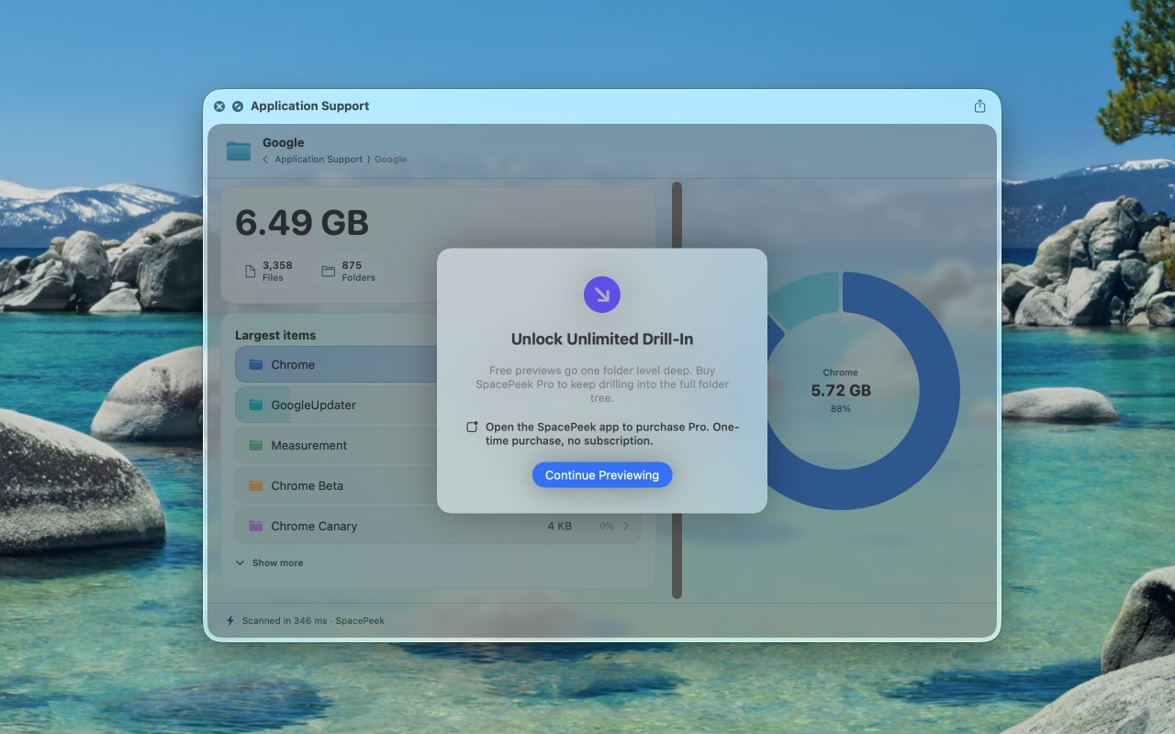1175x734 pixels.
Task: Click the Chrome blue folder icon
Action: tap(255, 364)
